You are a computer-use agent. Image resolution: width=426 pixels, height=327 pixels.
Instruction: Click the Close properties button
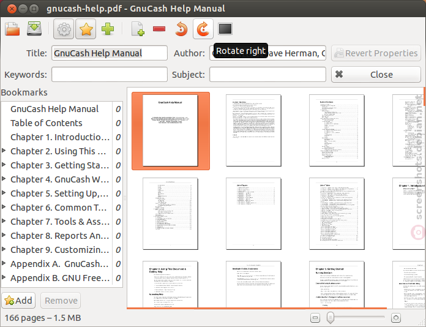[376, 75]
